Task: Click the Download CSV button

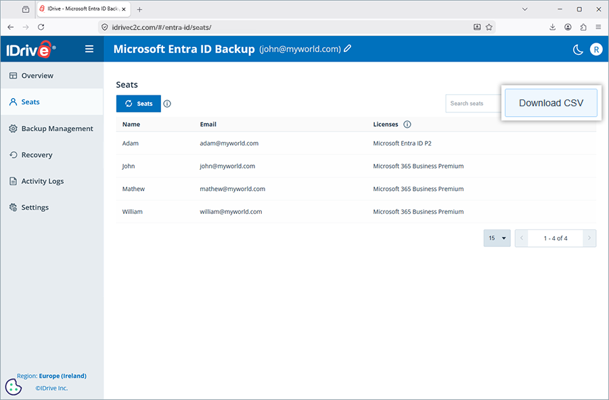Action: (551, 103)
